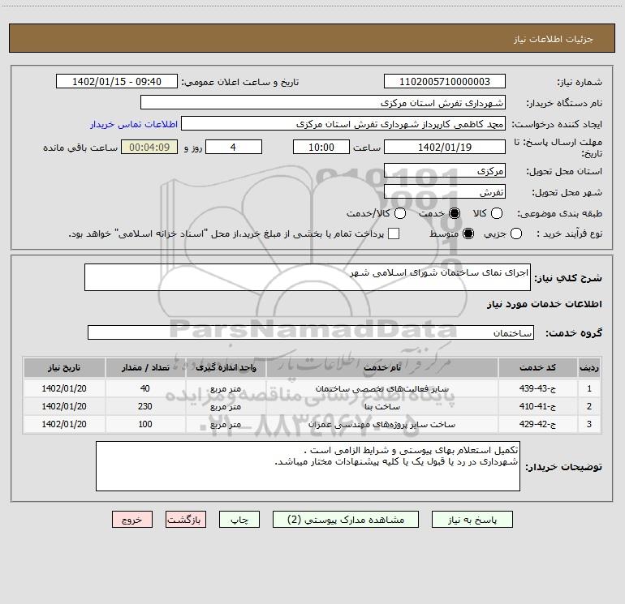Click quantity cell 40

(145, 388)
